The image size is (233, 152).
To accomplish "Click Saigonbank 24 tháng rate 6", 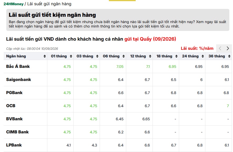I will tap(201, 80).
